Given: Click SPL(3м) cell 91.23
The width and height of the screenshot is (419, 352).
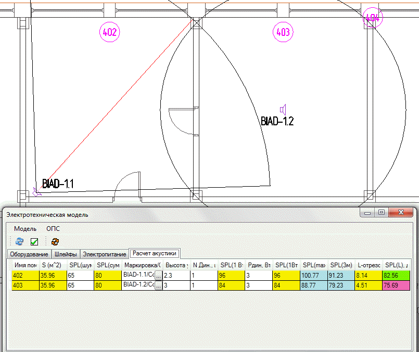Looking at the screenshot, I should [341, 276].
